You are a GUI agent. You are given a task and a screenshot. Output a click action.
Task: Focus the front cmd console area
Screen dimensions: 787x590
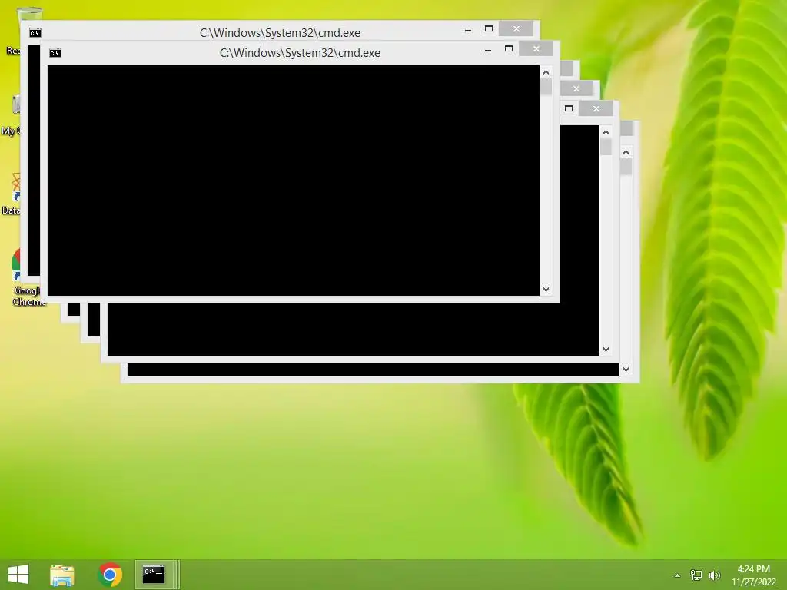pyautogui.click(x=294, y=181)
